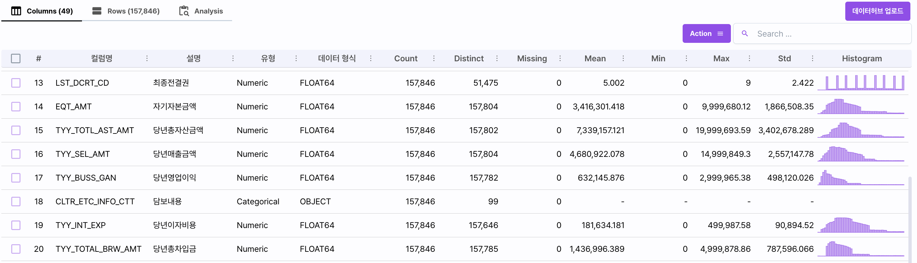
Task: Click the TYY_TOTL_AST_AMT histogram thumbnail
Action: click(861, 130)
